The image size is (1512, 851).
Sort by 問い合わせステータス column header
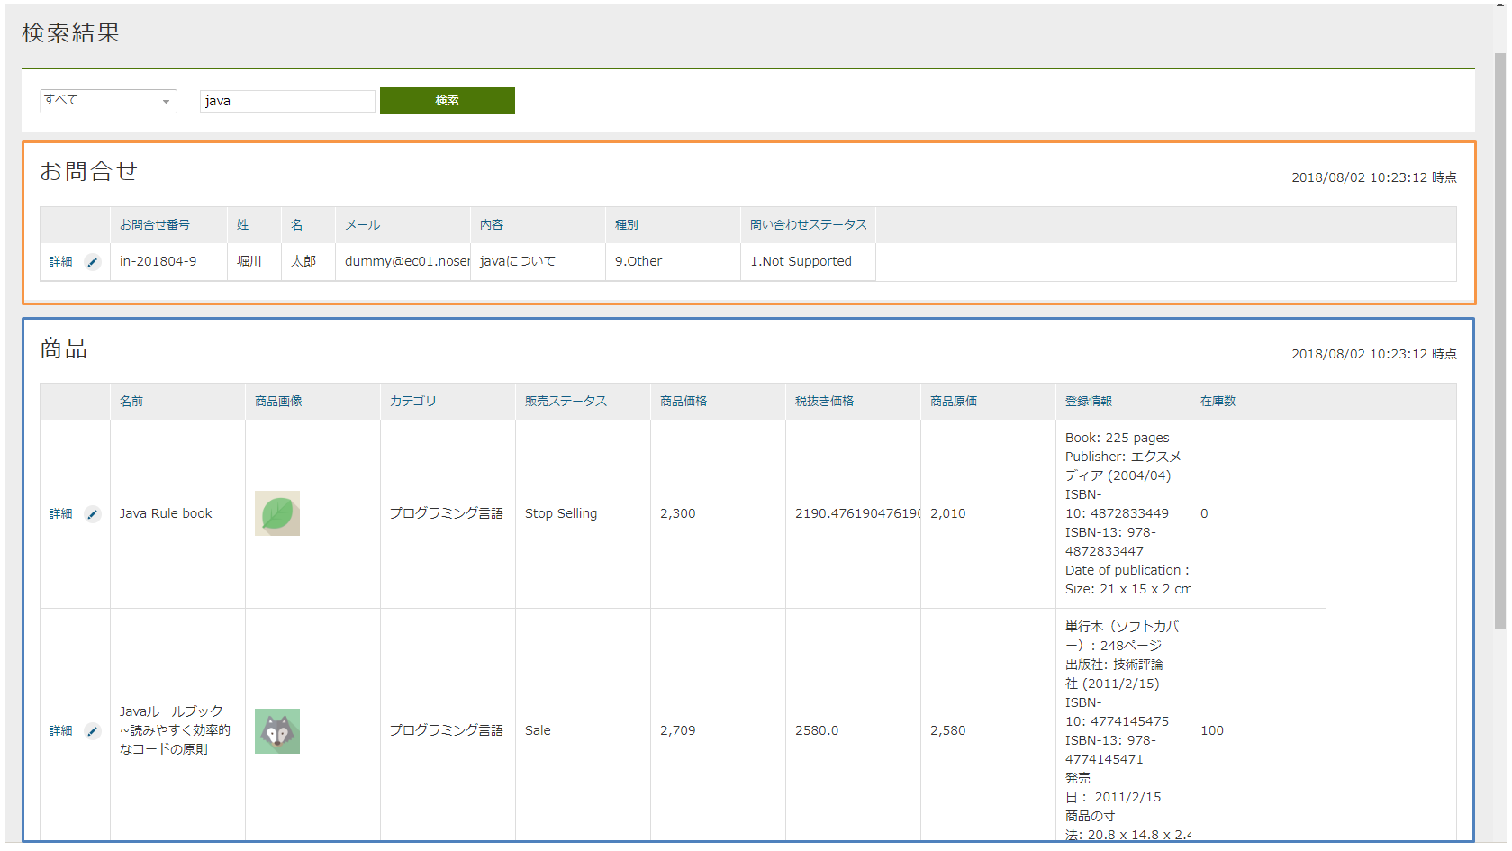[809, 225]
